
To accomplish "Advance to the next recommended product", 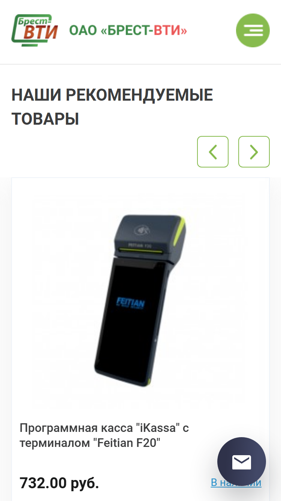I will (254, 152).
